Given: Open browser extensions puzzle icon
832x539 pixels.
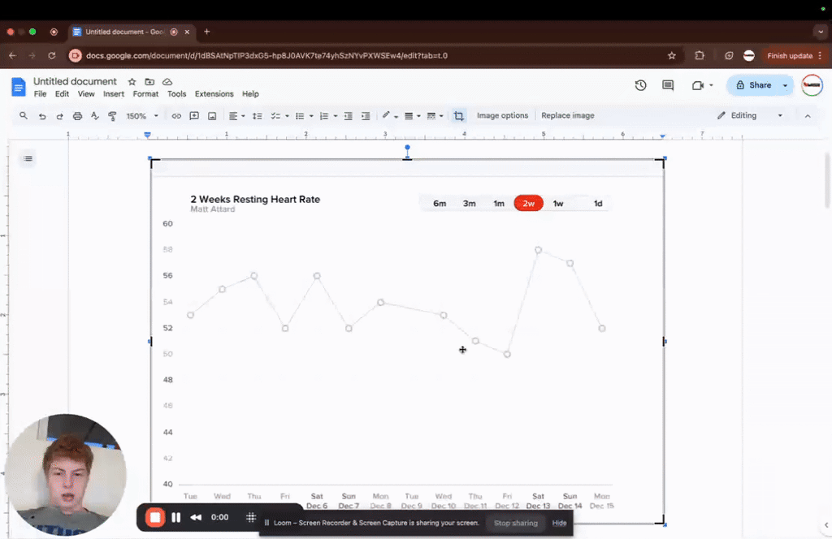Looking at the screenshot, I should point(700,56).
